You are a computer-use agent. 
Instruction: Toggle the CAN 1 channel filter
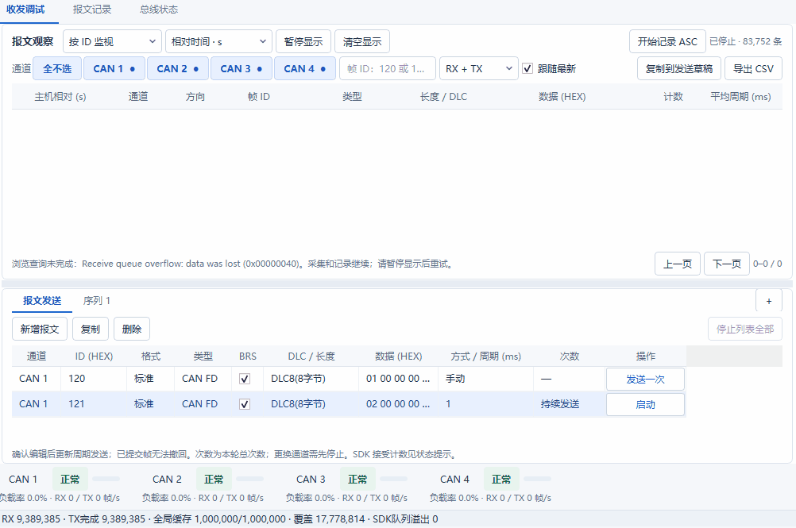(114, 68)
